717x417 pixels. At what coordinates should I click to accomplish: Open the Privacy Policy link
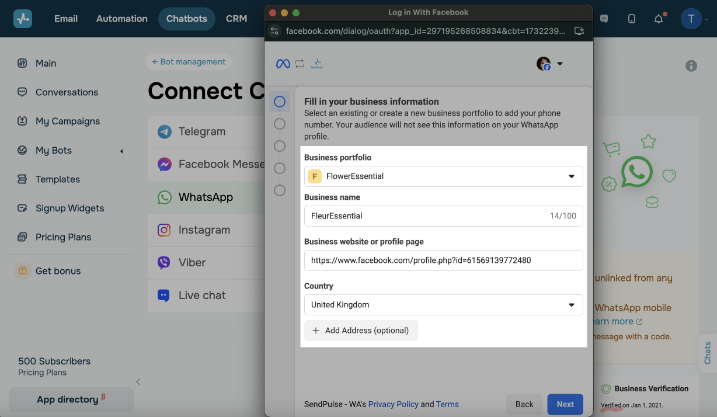coord(393,404)
